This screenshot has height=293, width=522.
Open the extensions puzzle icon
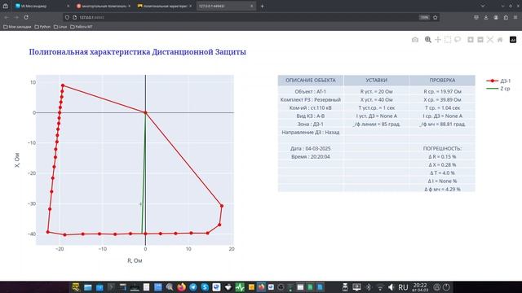pos(506,17)
